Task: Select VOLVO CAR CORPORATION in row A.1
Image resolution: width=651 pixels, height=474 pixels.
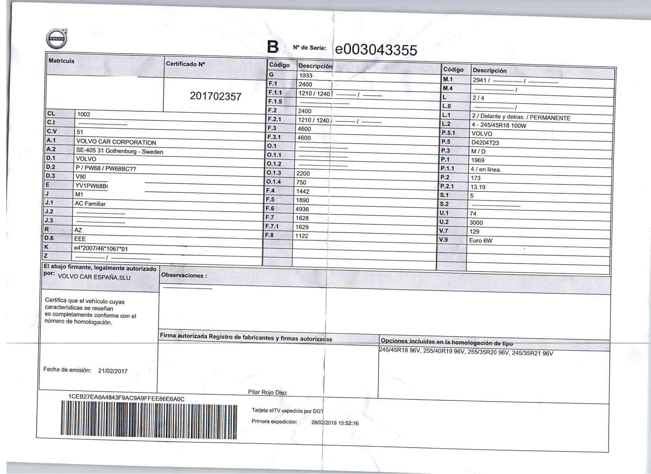Action: pyautogui.click(x=116, y=142)
